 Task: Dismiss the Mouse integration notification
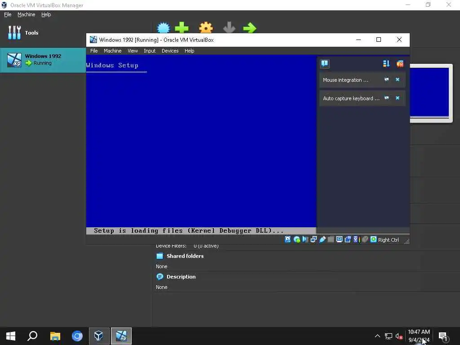[398, 80]
